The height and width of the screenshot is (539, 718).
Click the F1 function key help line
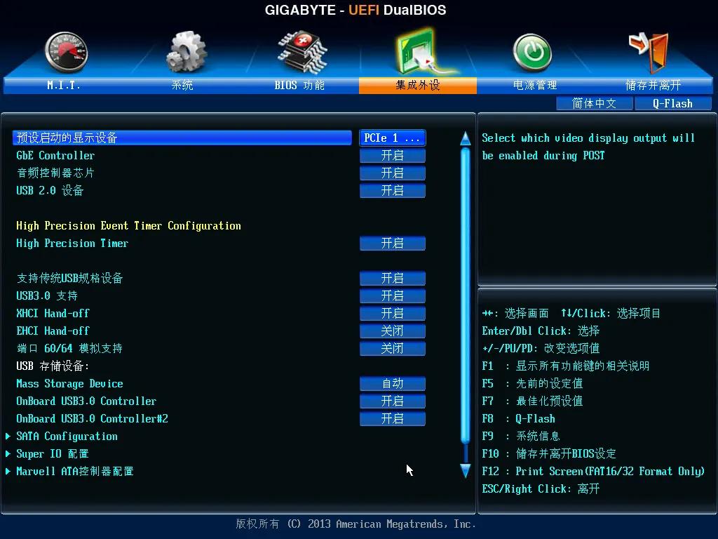566,366
